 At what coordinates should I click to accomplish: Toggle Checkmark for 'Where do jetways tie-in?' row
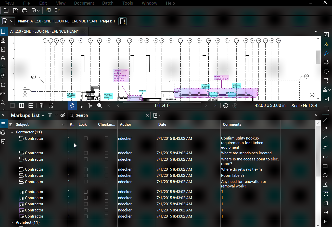click(x=107, y=169)
